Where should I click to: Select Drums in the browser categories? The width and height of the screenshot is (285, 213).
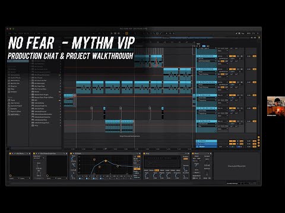point(13,72)
